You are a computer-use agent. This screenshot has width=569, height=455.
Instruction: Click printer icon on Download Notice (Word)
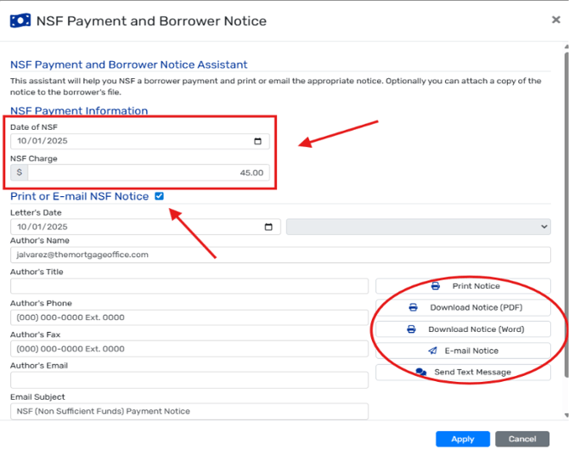point(412,329)
